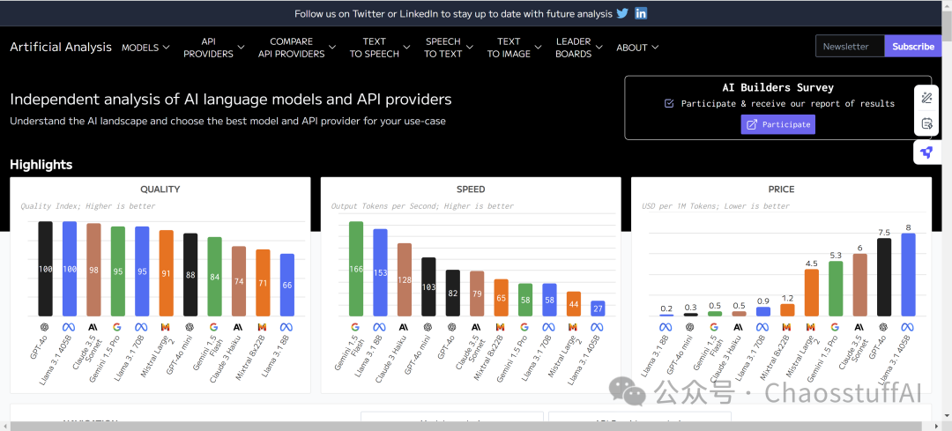Click the blue Llama 3.1 405B bar in Quality chart
This screenshot has width=952, height=431.
pos(70,269)
